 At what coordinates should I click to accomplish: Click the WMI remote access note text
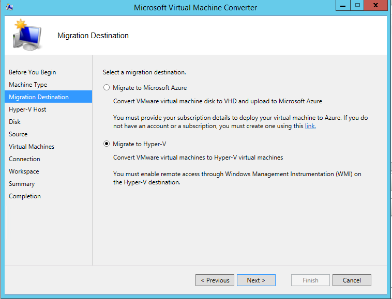[x=237, y=178]
